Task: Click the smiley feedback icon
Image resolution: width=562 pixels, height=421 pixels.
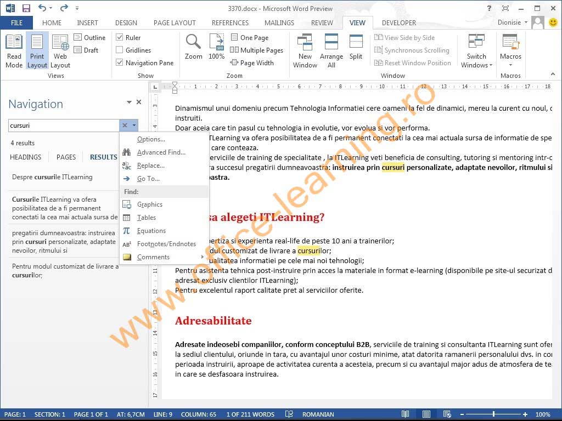Action: coord(553,22)
